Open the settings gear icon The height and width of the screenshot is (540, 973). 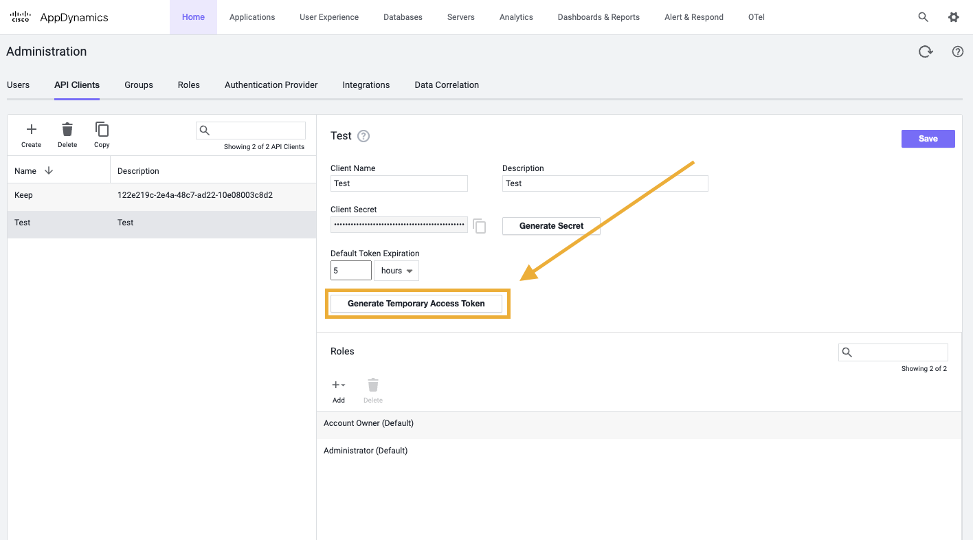click(954, 17)
